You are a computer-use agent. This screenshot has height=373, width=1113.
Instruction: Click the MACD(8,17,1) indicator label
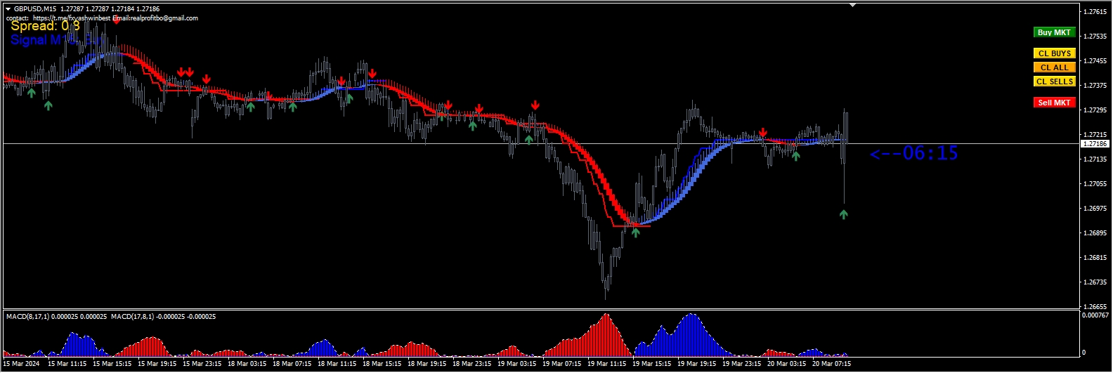click(56, 317)
